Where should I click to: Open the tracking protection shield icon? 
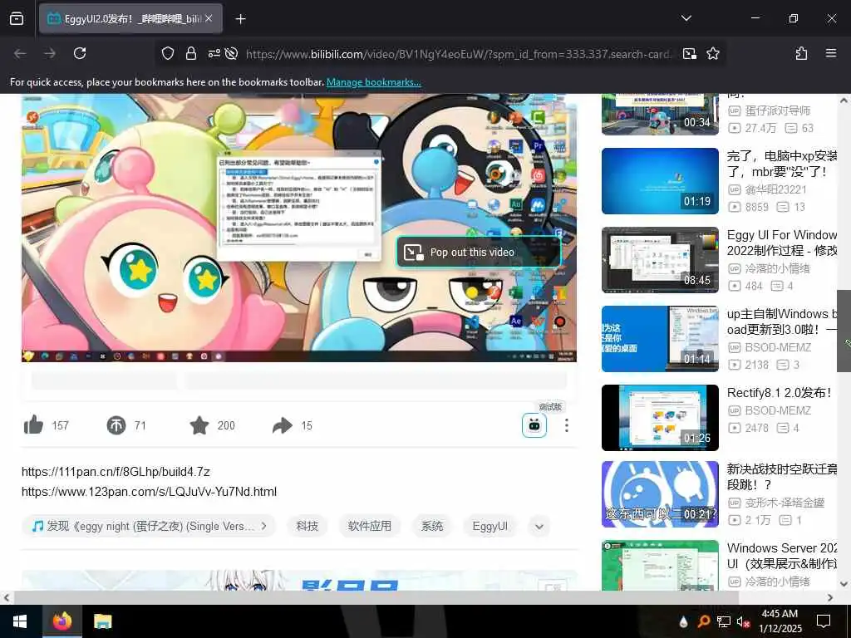[168, 53]
